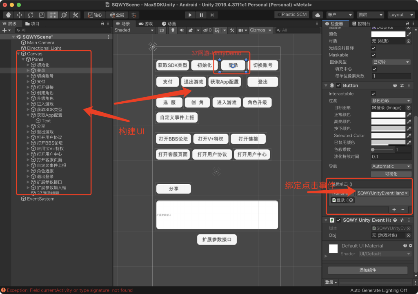Viewport: 418px width, 294px height.
Task: Open the 导航 Automatic dropdown
Action: tap(391, 166)
